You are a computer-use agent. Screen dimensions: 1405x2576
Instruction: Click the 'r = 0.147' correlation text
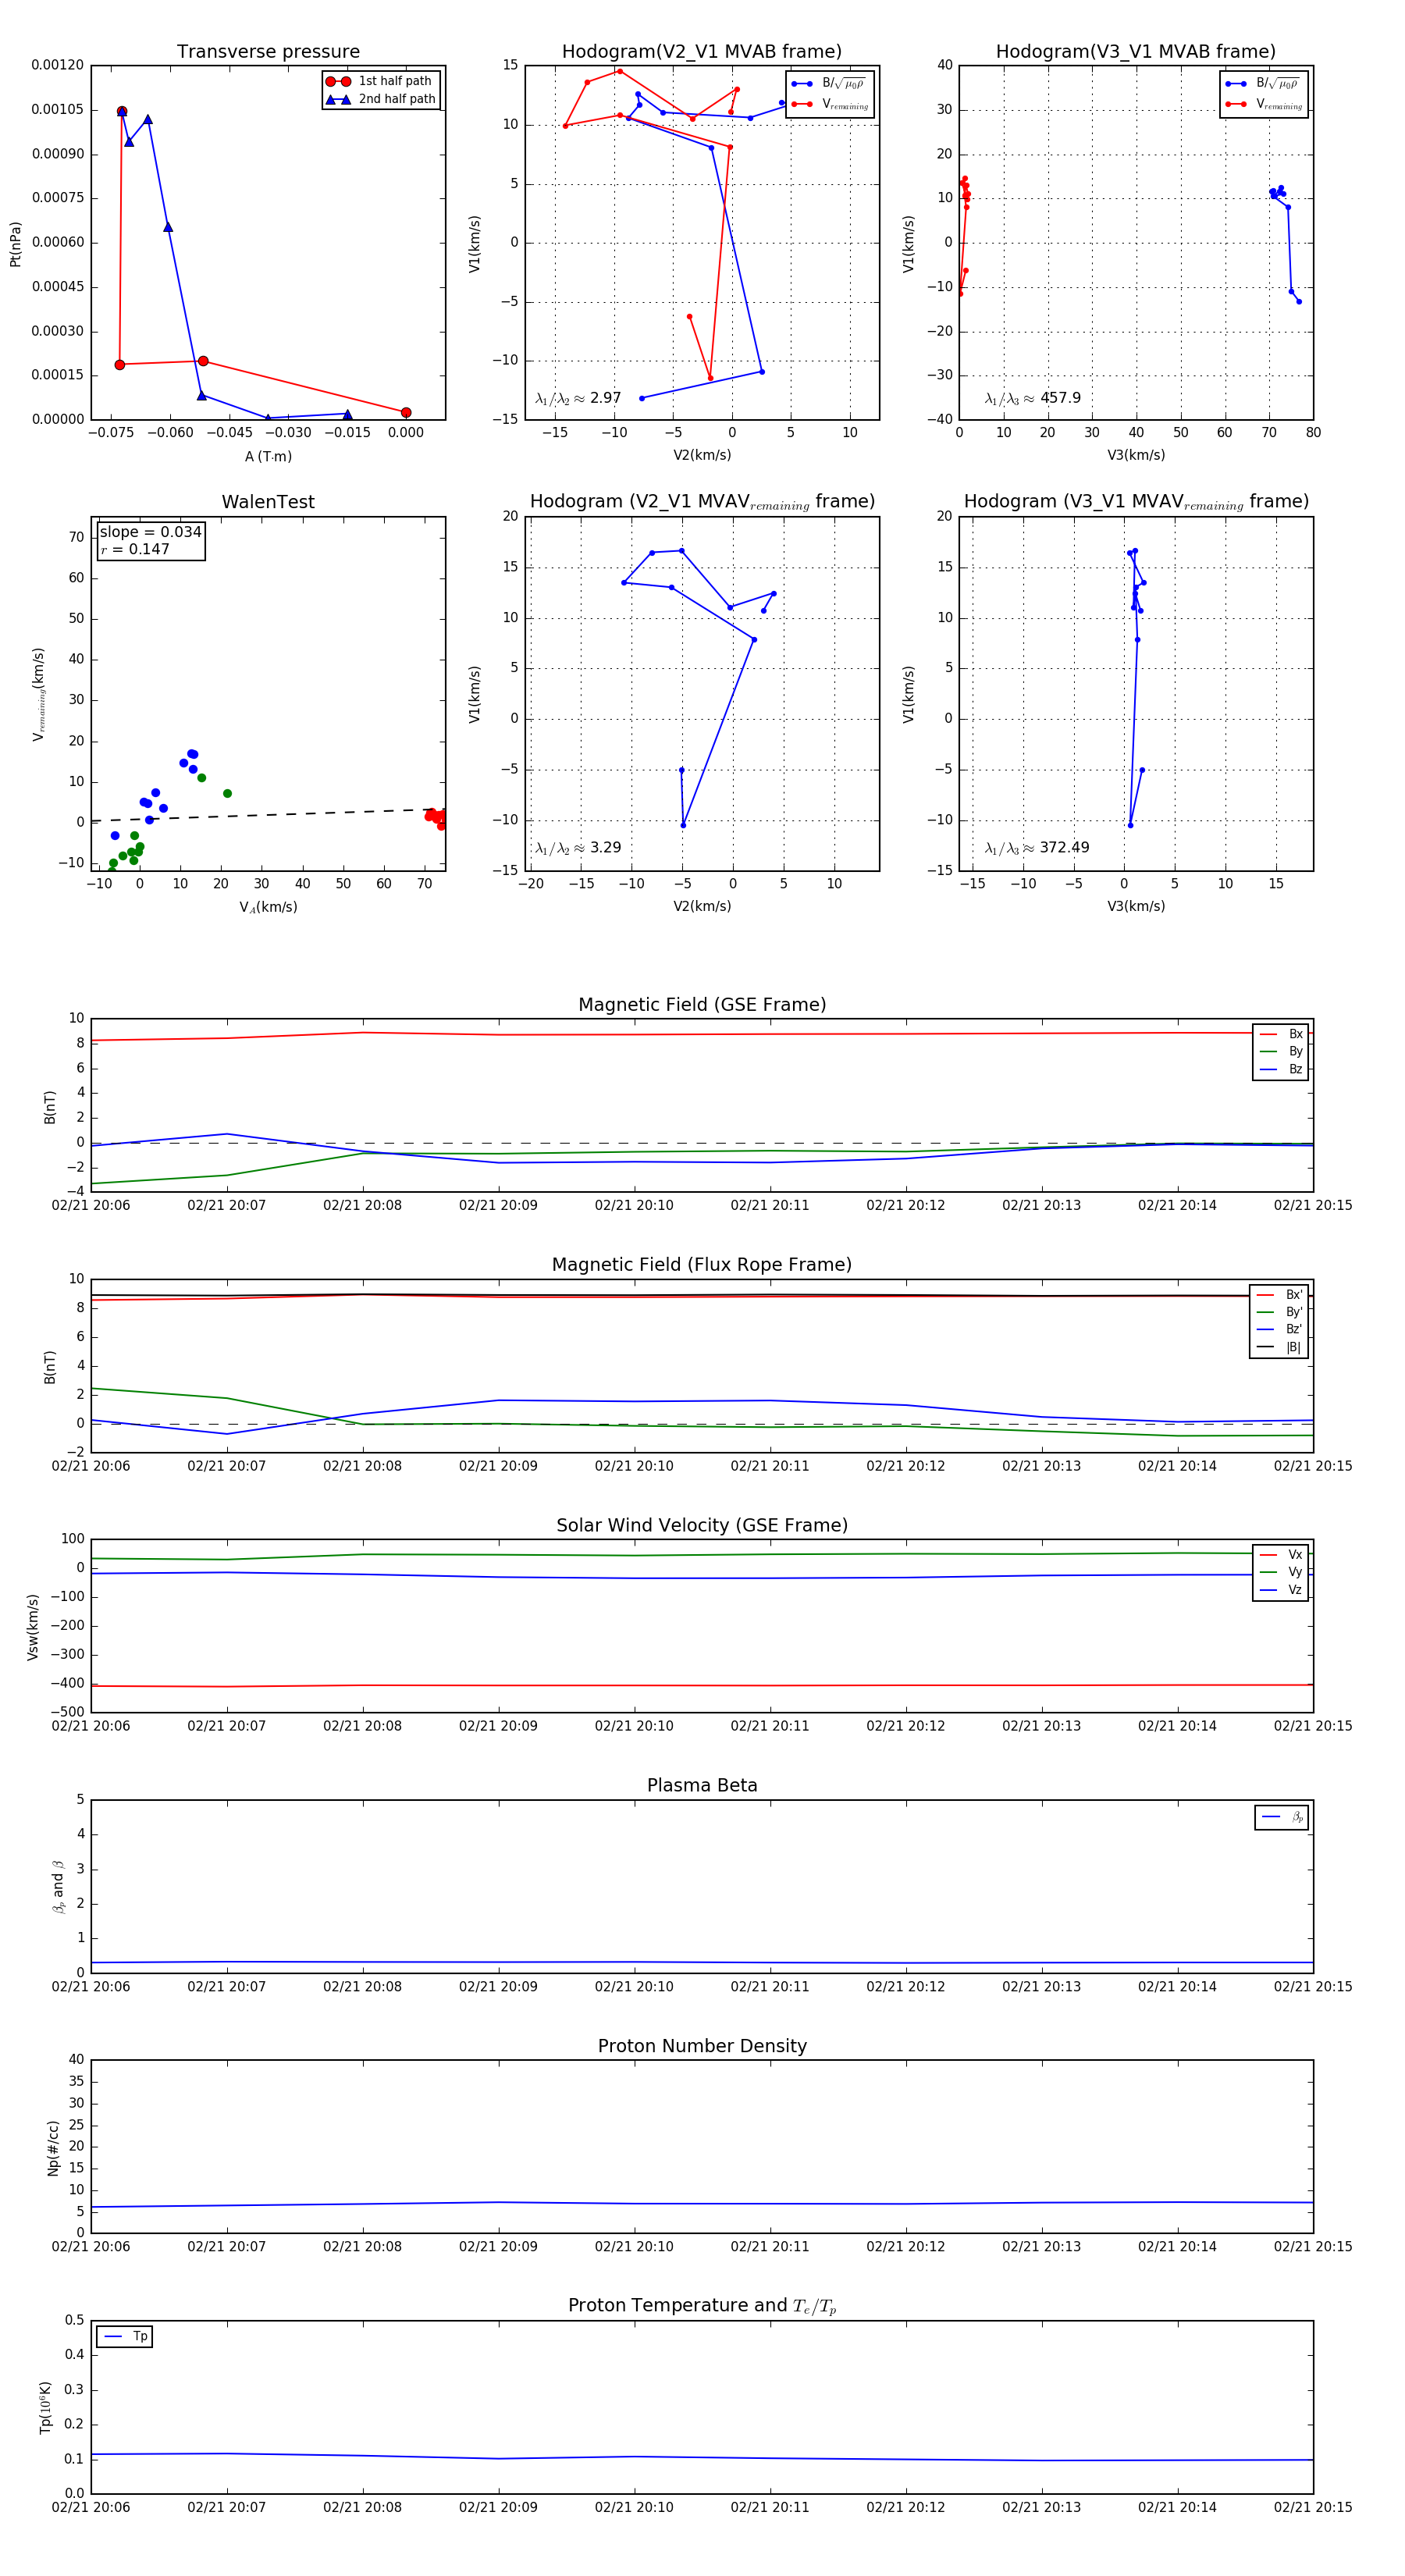135,549
